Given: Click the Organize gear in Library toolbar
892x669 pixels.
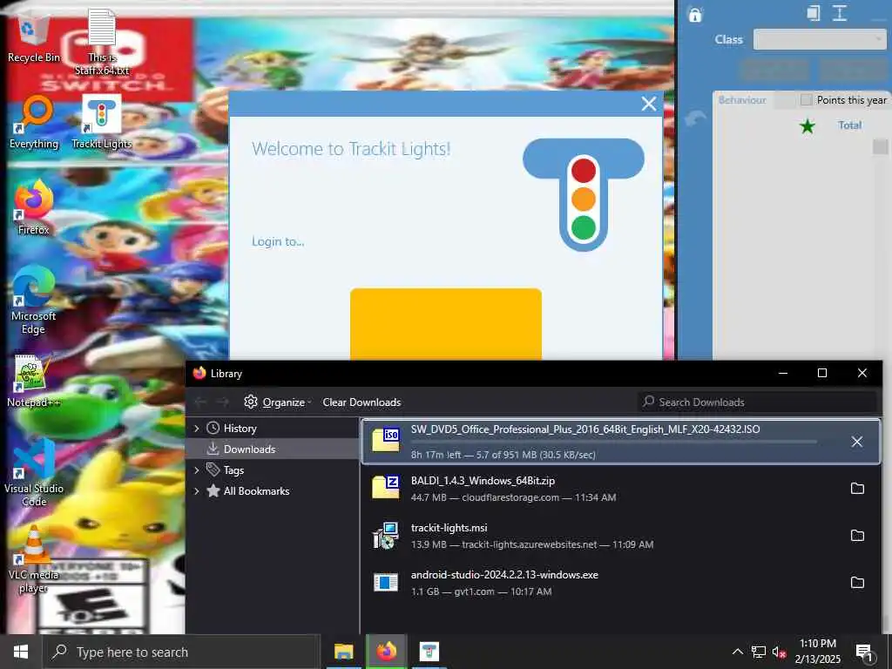Looking at the screenshot, I should (251, 402).
